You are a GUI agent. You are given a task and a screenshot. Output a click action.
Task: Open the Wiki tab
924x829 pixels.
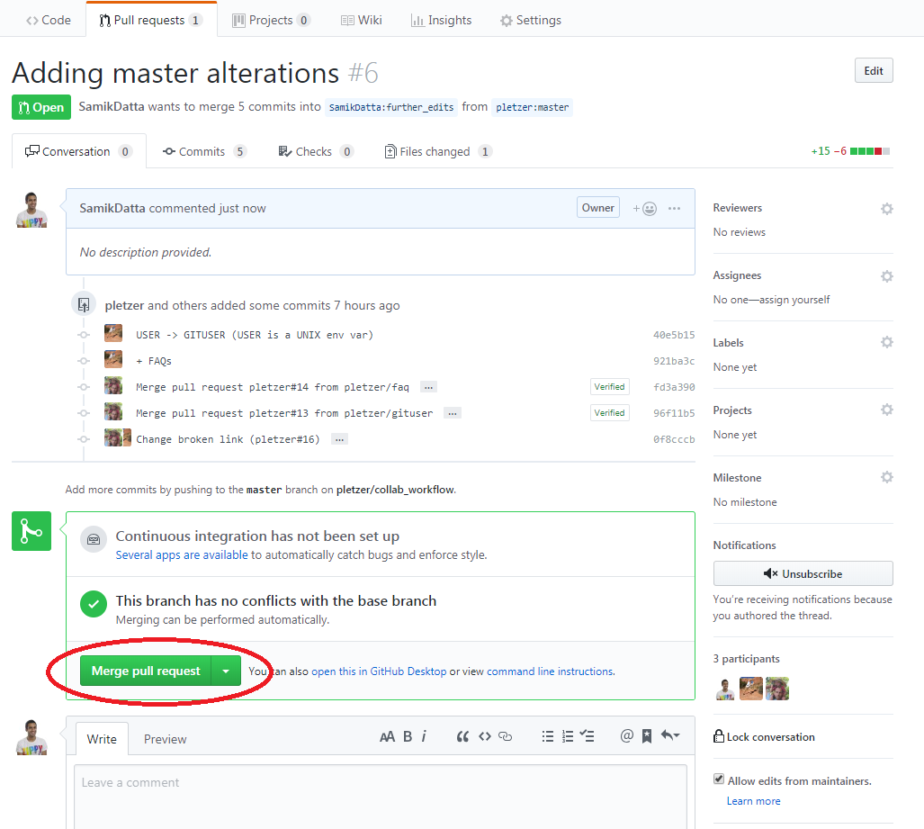[x=361, y=20]
